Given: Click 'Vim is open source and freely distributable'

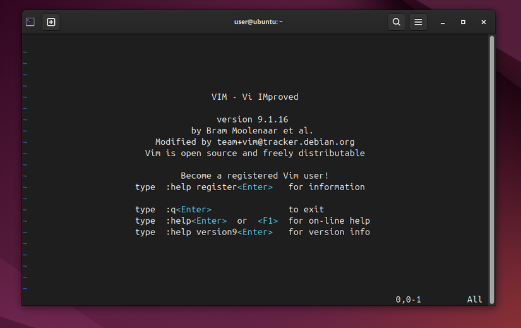Looking at the screenshot, I should (255, 154).
